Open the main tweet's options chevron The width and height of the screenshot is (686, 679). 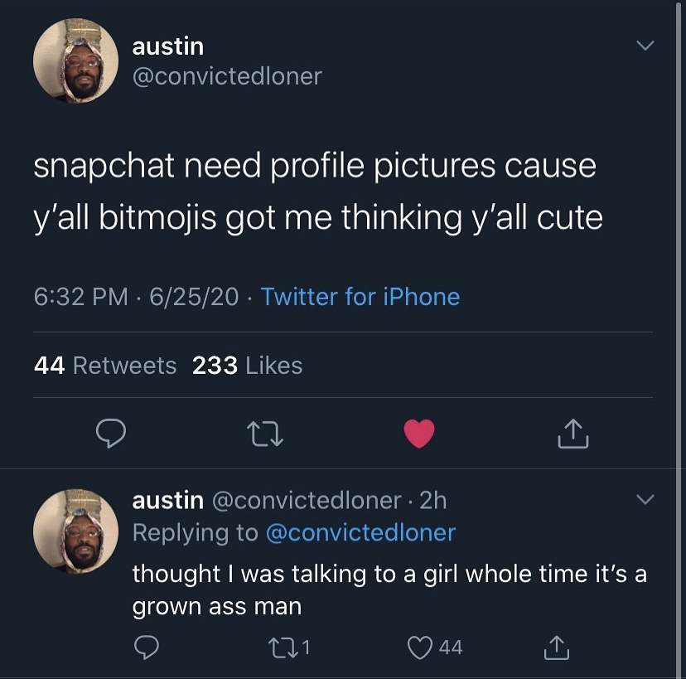pyautogui.click(x=643, y=47)
